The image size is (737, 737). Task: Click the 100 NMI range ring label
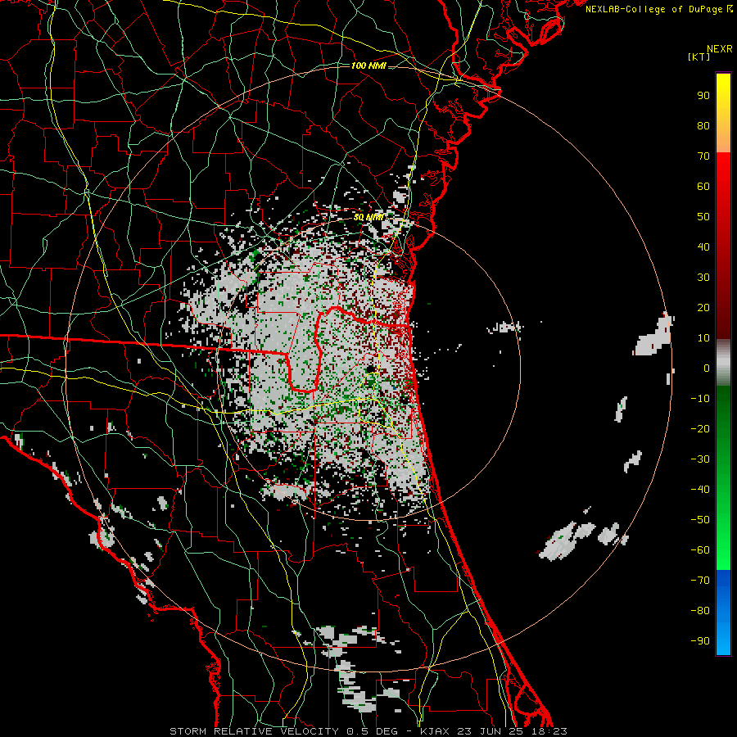tap(369, 66)
